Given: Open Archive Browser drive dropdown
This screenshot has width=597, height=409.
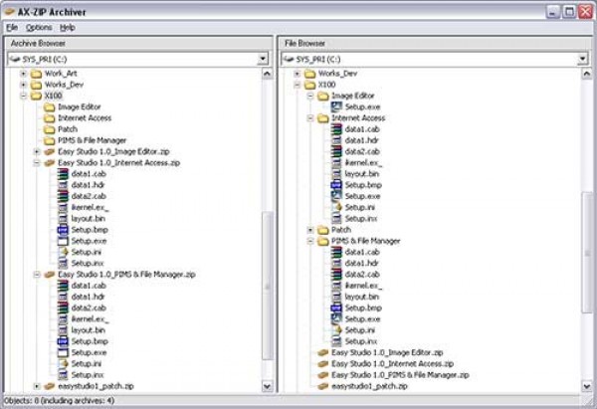Looking at the screenshot, I should coord(263,59).
